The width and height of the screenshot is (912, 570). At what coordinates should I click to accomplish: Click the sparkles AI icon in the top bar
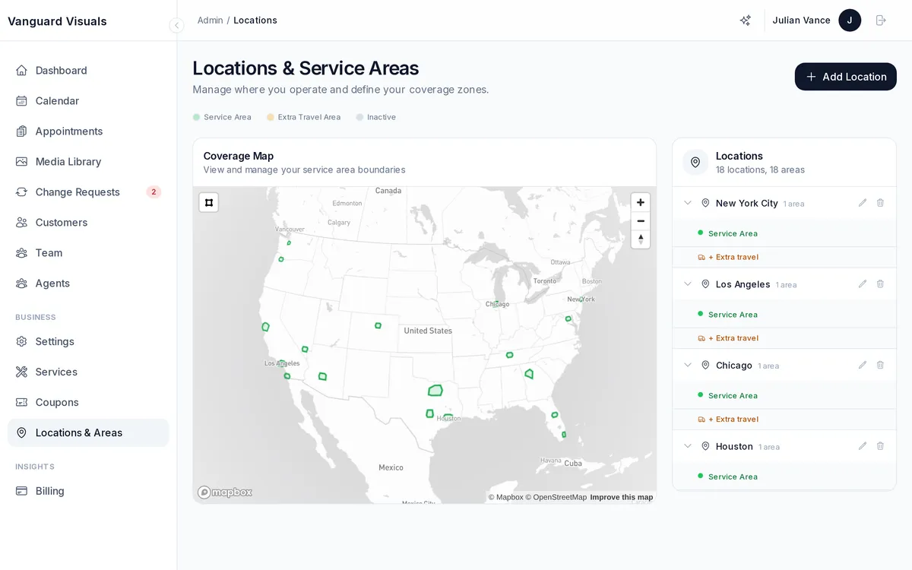(745, 20)
